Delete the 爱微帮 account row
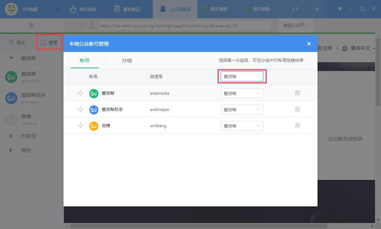This screenshot has height=229, width=381. click(x=297, y=93)
